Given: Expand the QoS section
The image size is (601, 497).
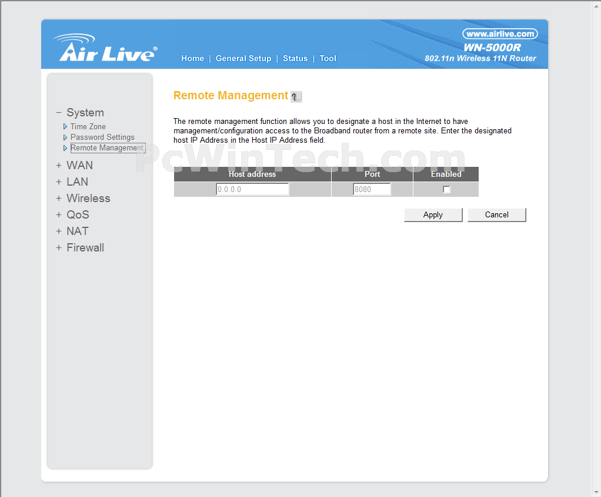Looking at the screenshot, I should pyautogui.click(x=59, y=215).
